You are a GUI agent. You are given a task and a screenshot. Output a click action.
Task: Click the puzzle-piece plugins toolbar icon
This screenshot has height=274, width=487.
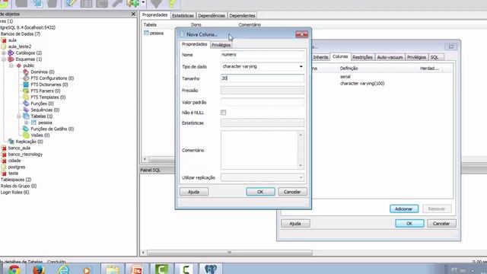point(133,4)
